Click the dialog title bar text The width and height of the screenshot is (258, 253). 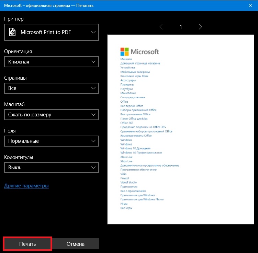(48, 5)
